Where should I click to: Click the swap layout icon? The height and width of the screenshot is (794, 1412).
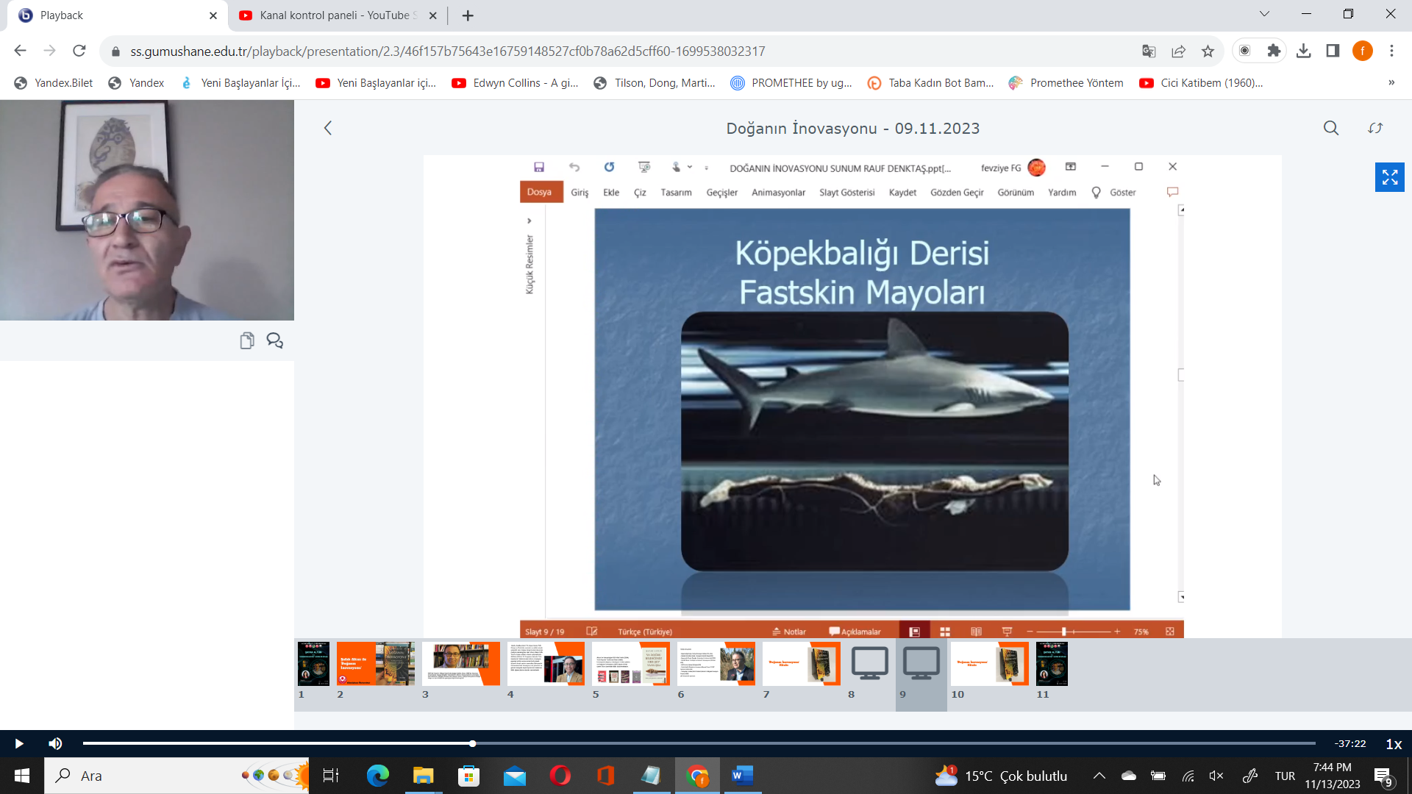(1375, 128)
